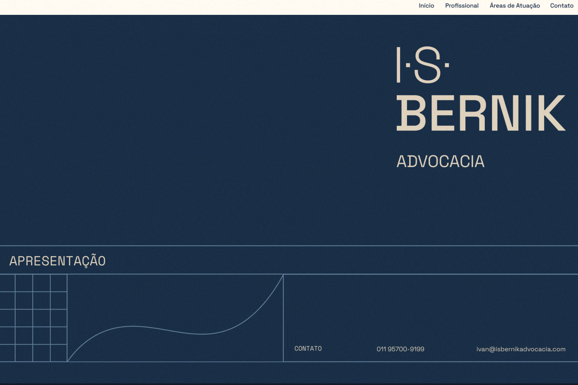The image size is (578, 385).
Task: Click the ADVOCACIA subtitle text
Action: point(441,161)
